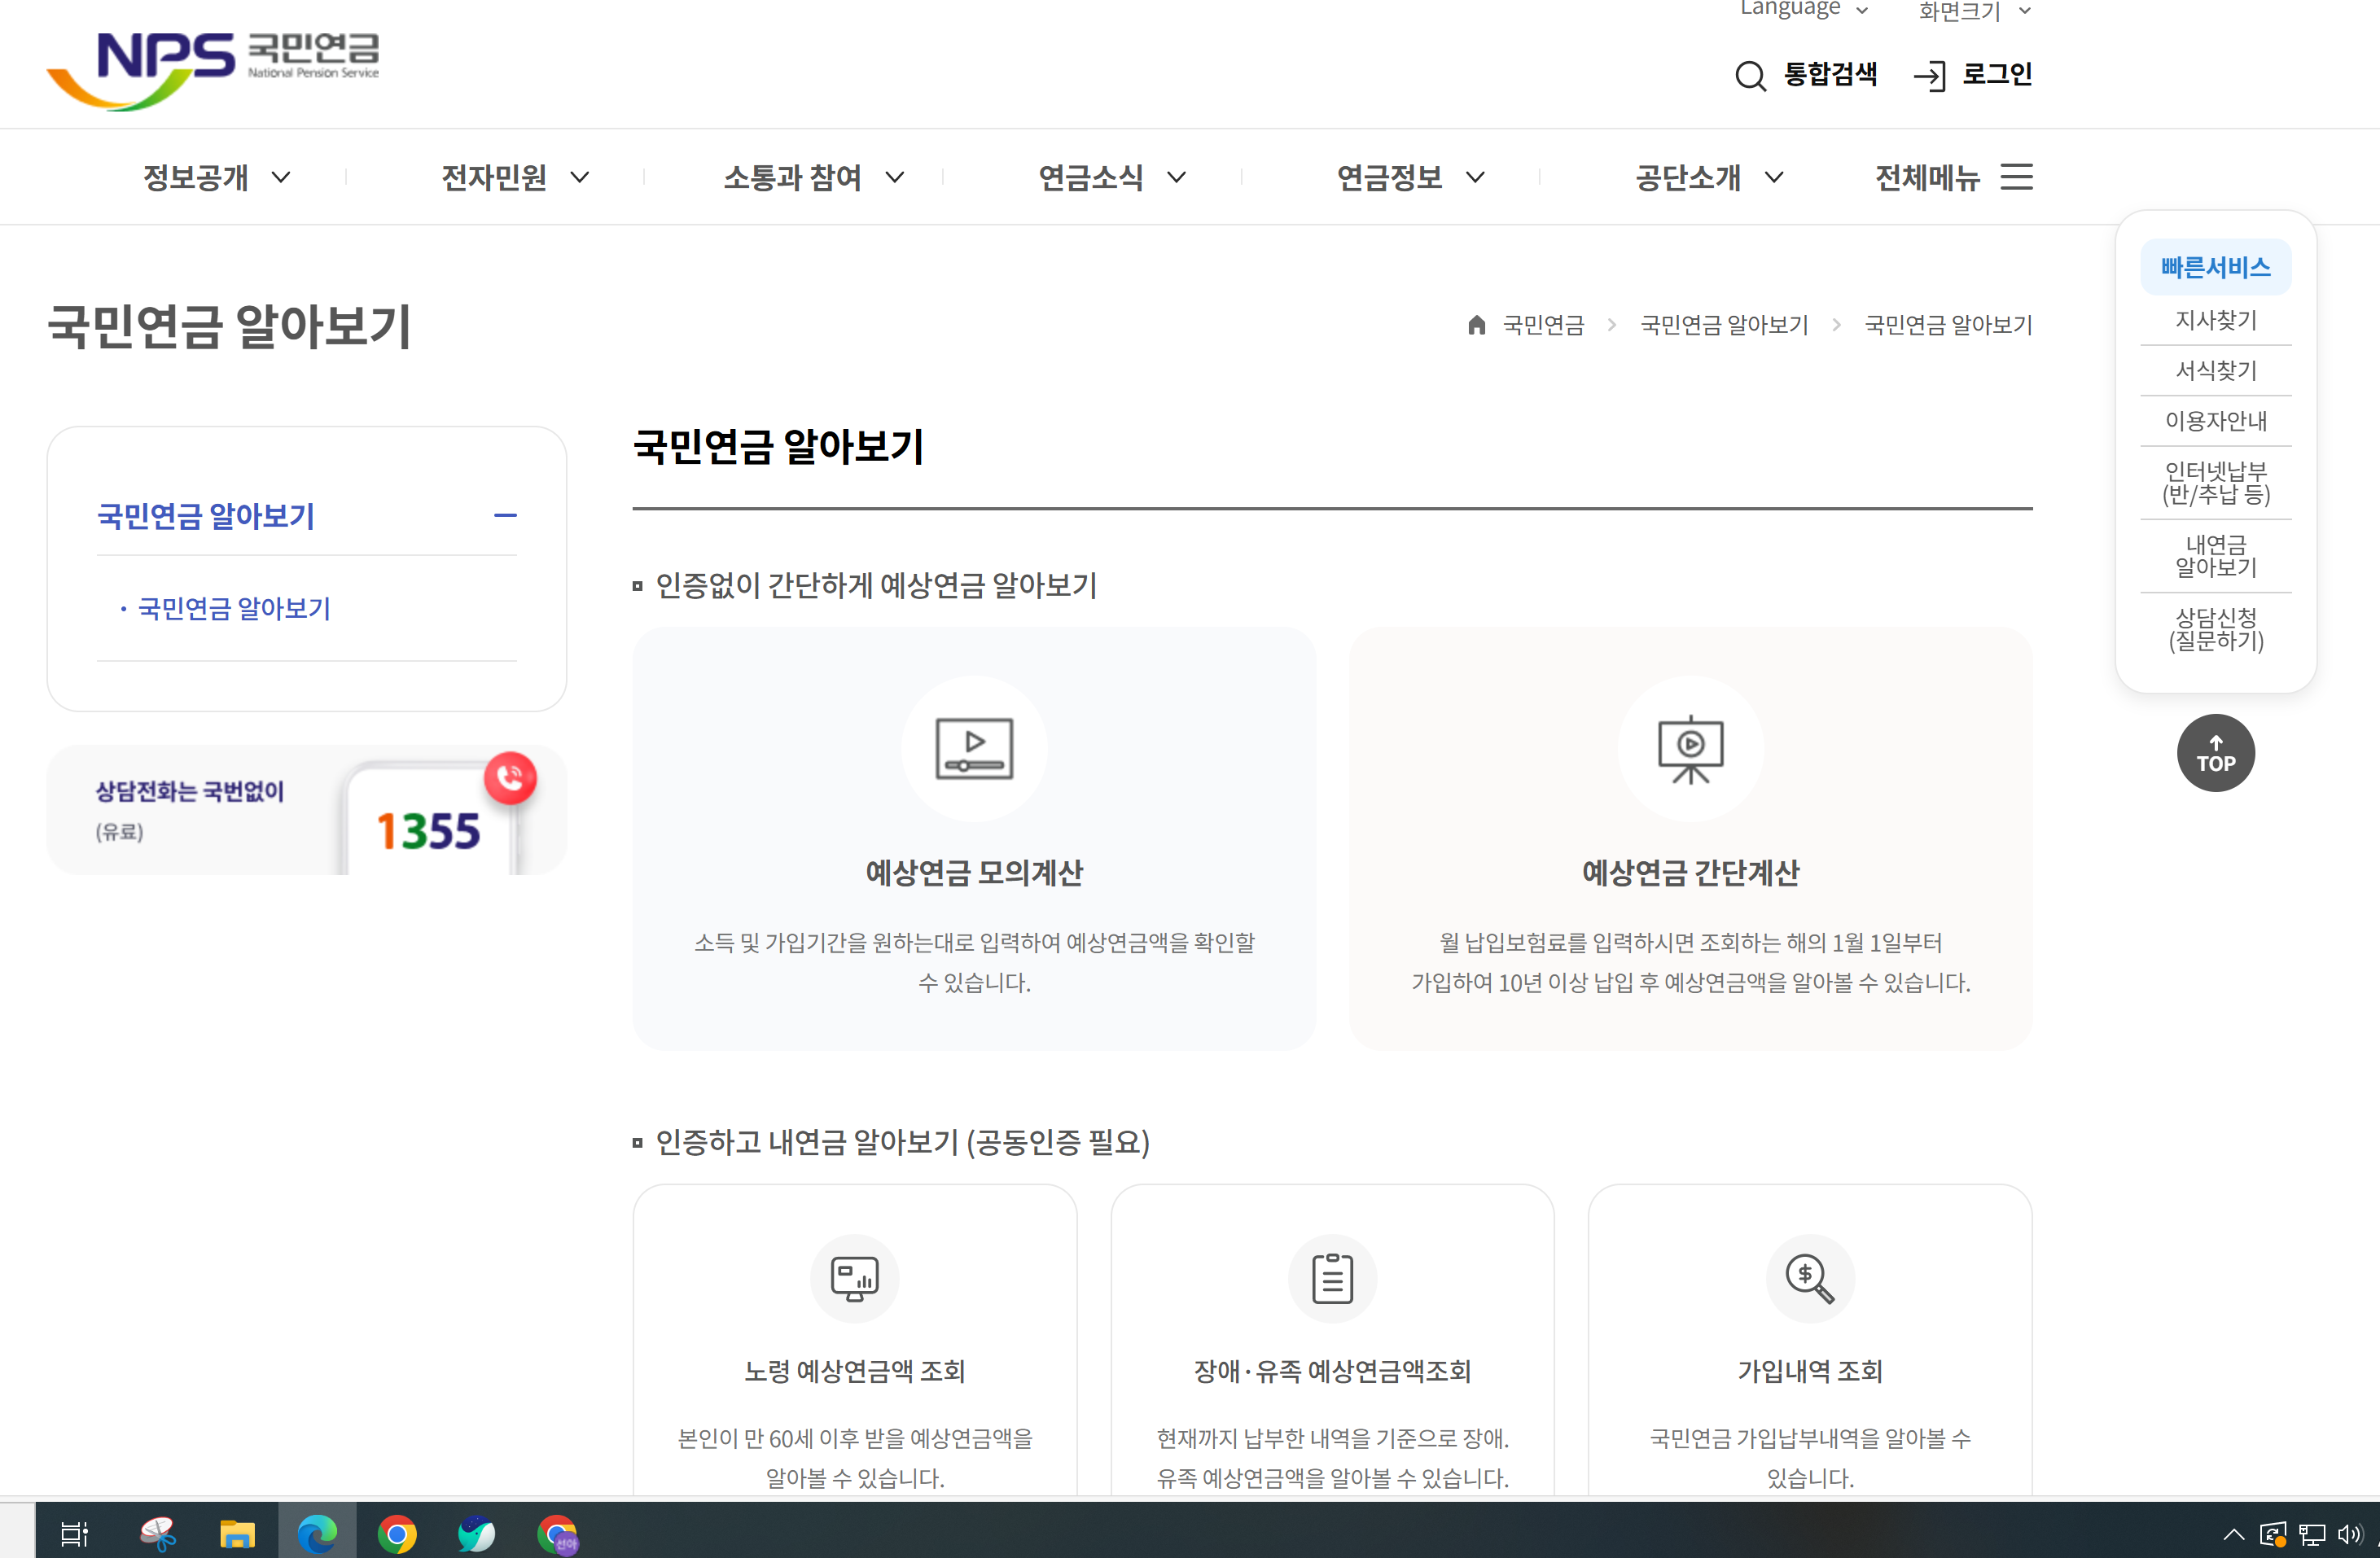Click the 노령 예상연금액 조회 monitor icon
The image size is (2380, 1558).
click(x=854, y=1277)
